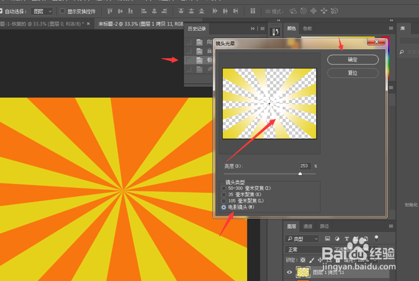Select the 3D pan object icon
The width and height of the screenshot is (419, 281).
pyautogui.click(x=313, y=11)
